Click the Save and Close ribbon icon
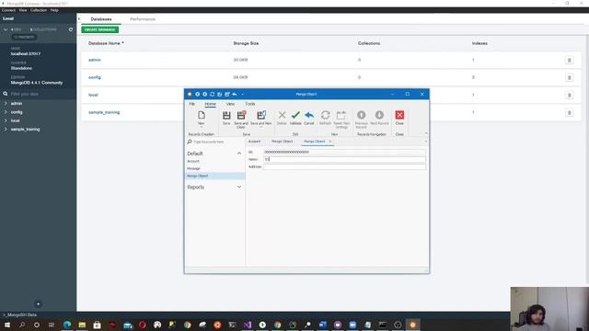 click(241, 115)
